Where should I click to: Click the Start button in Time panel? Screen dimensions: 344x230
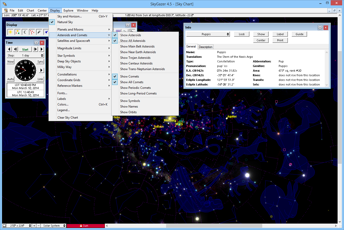pos(25,49)
